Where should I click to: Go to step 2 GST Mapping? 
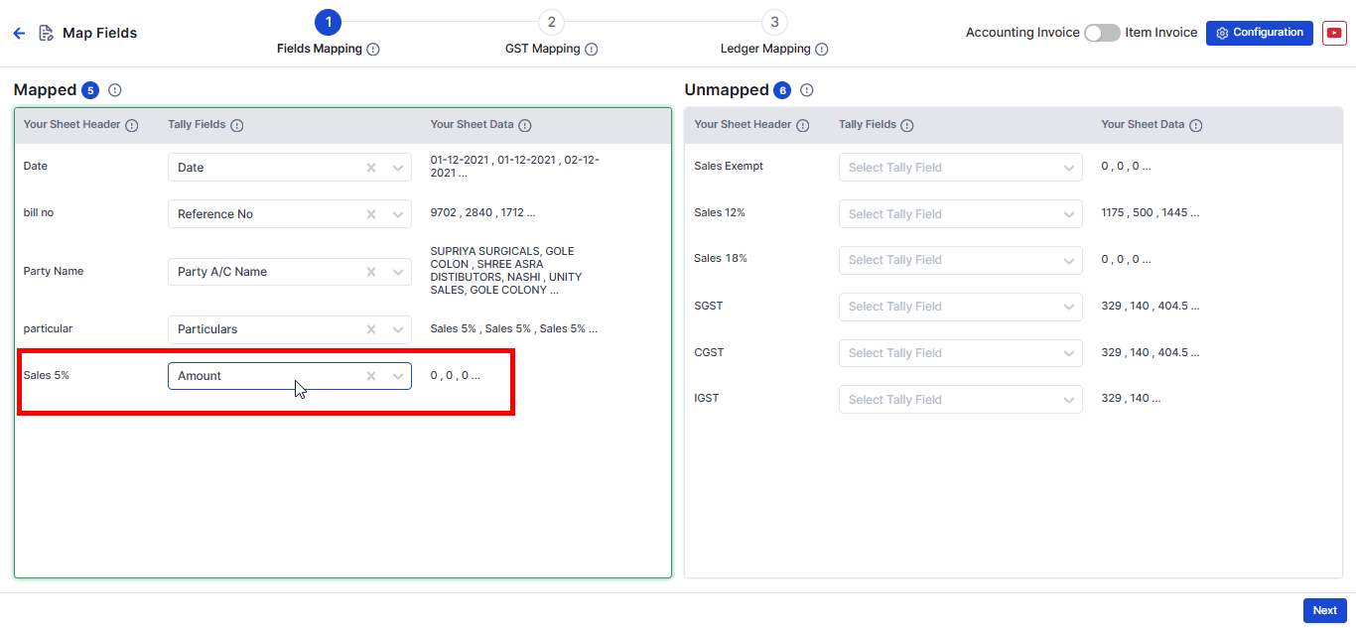tap(551, 21)
